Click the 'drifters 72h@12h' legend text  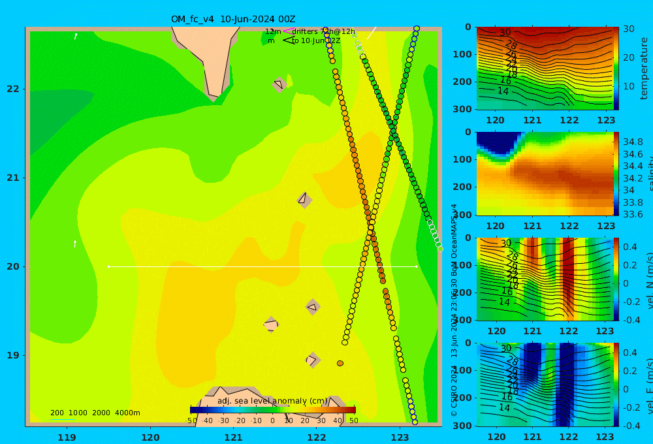pyautogui.click(x=323, y=31)
